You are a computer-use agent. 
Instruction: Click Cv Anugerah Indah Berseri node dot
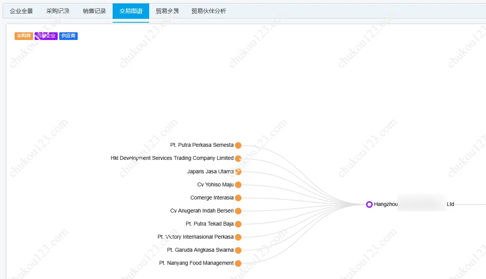click(x=238, y=211)
